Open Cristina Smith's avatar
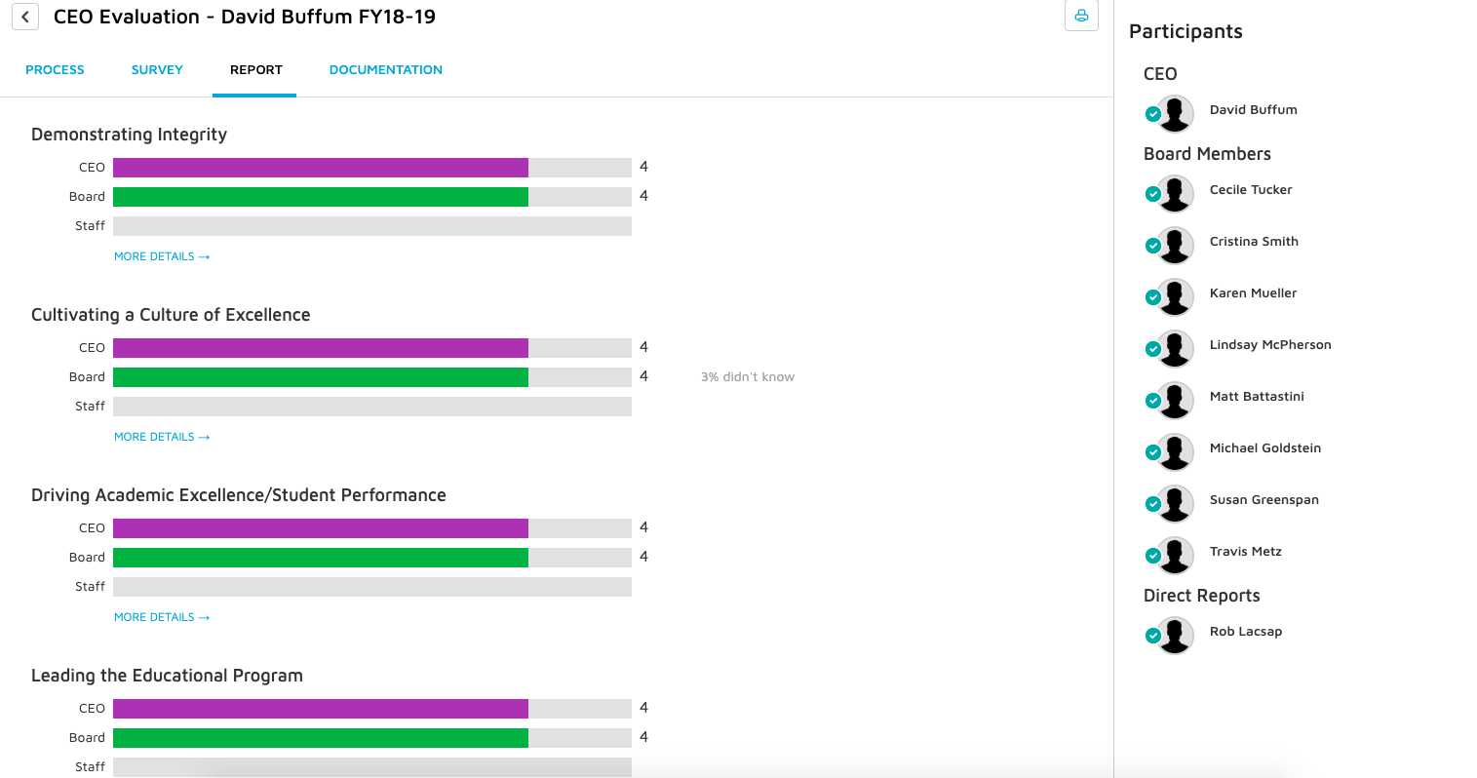 point(1176,245)
